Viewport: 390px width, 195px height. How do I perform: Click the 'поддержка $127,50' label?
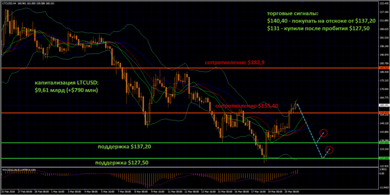(121, 163)
